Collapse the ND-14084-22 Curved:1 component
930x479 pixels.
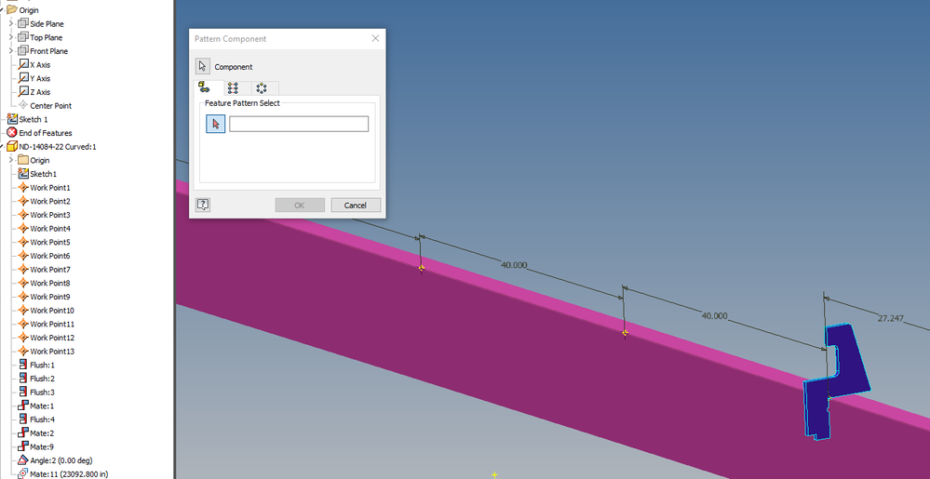[3, 146]
